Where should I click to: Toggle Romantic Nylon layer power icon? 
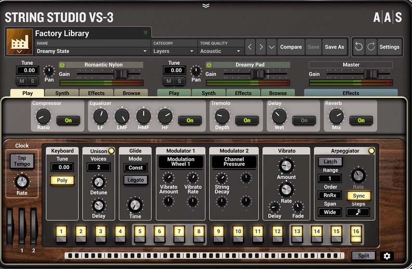pyautogui.click(x=62, y=65)
